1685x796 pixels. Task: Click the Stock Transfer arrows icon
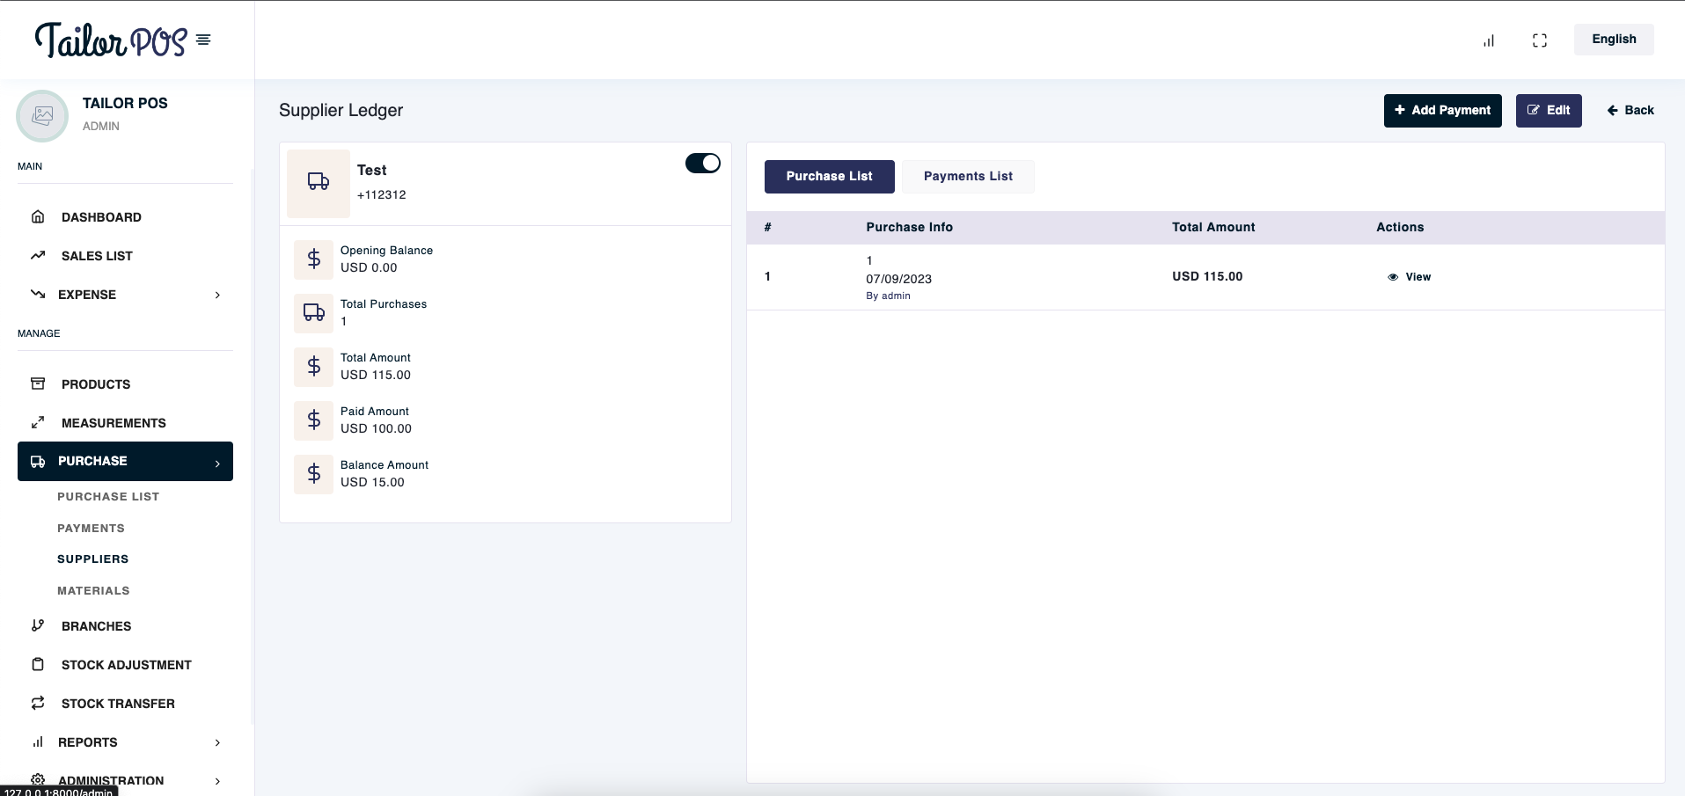(38, 703)
